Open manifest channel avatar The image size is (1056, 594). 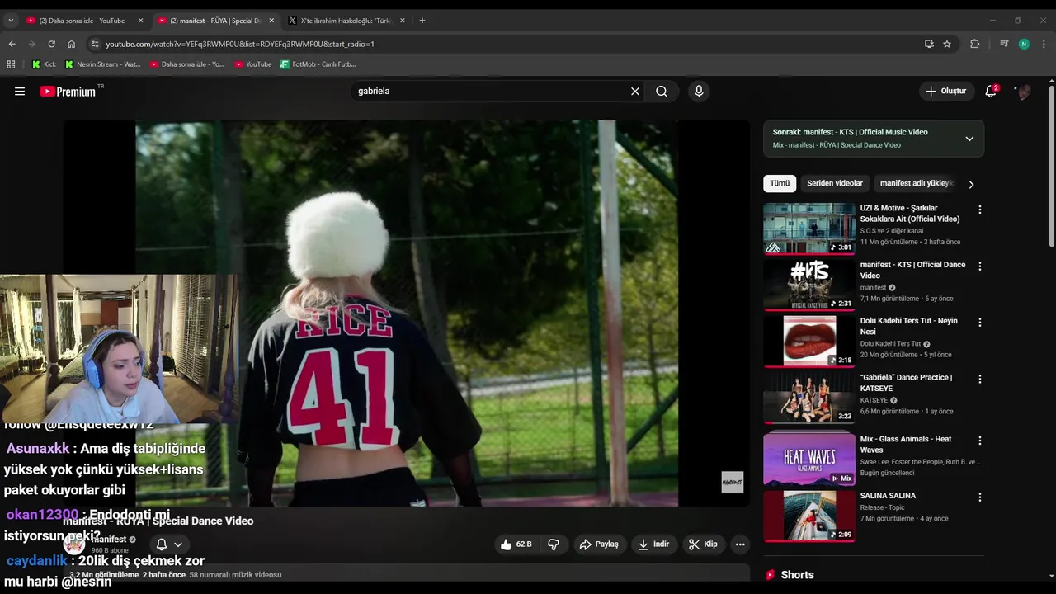74,544
